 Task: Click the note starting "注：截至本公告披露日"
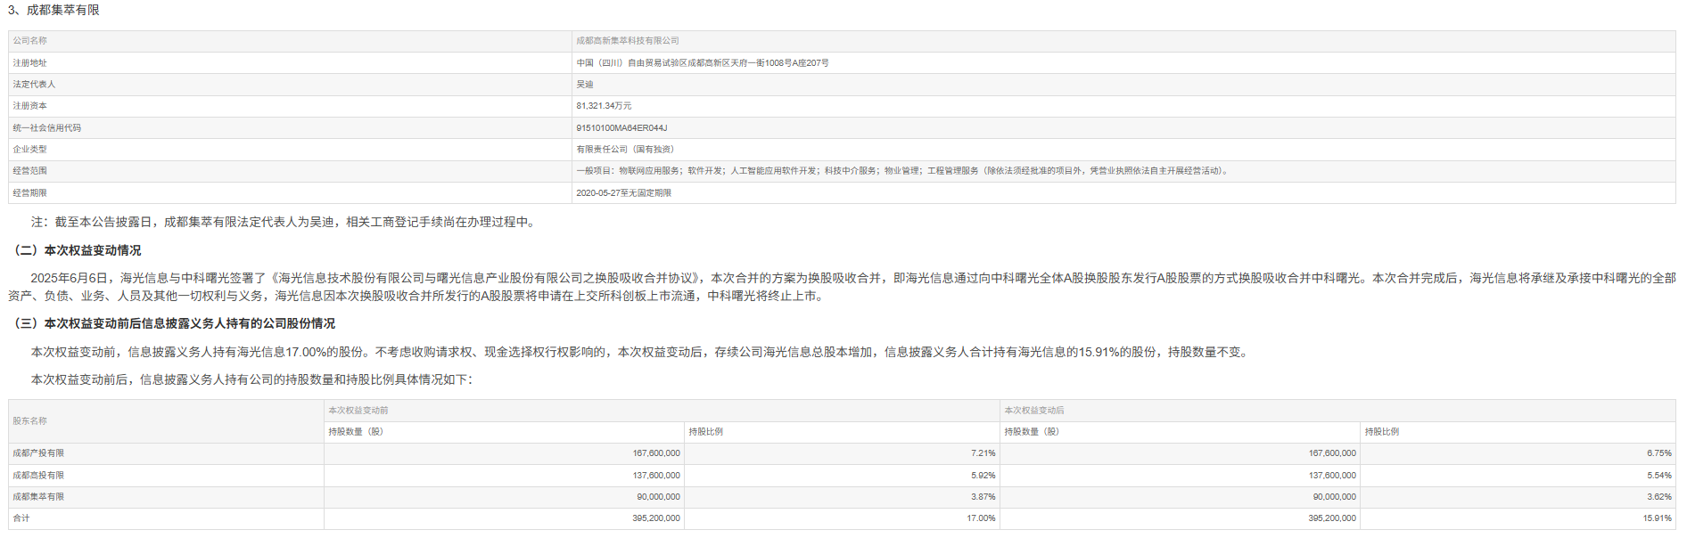[x=285, y=223]
